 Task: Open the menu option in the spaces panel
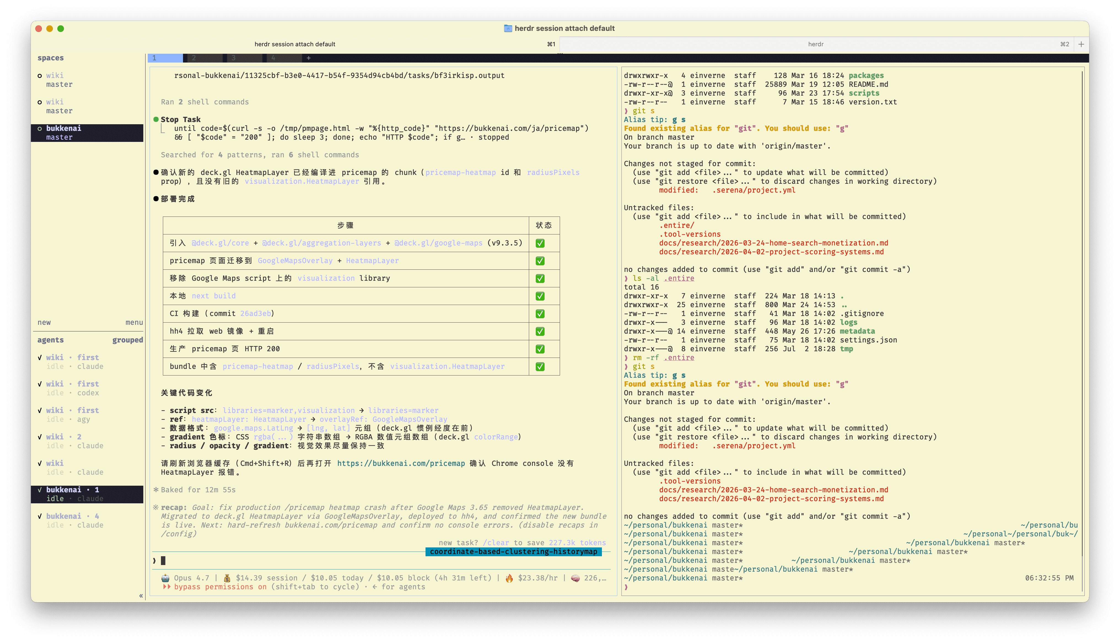[x=134, y=322]
